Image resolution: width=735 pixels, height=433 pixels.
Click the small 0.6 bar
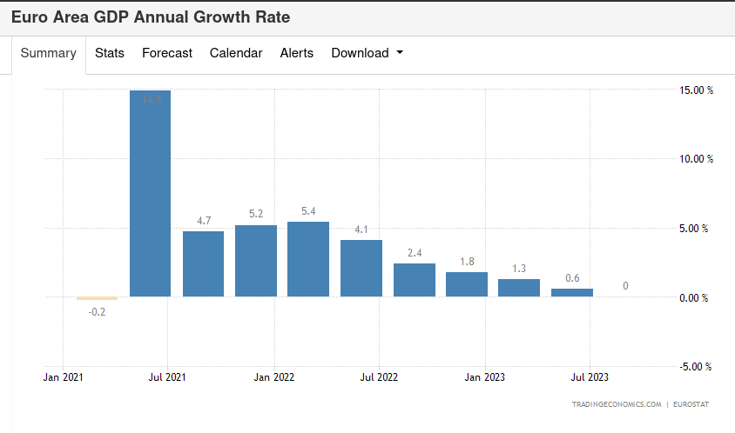point(572,293)
